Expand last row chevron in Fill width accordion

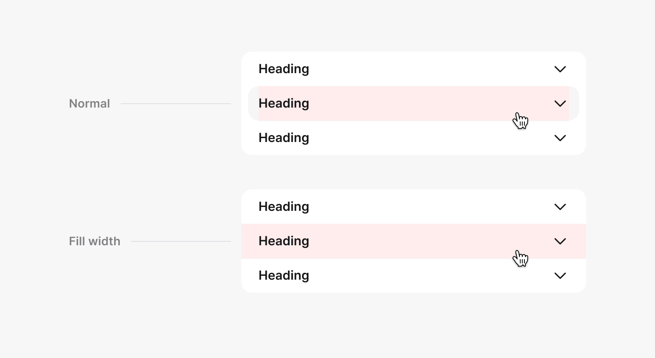click(x=560, y=276)
